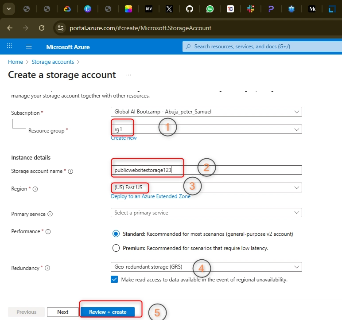Open the Azure portal hamburger menu
The image size is (342, 320).
(x=29, y=47)
